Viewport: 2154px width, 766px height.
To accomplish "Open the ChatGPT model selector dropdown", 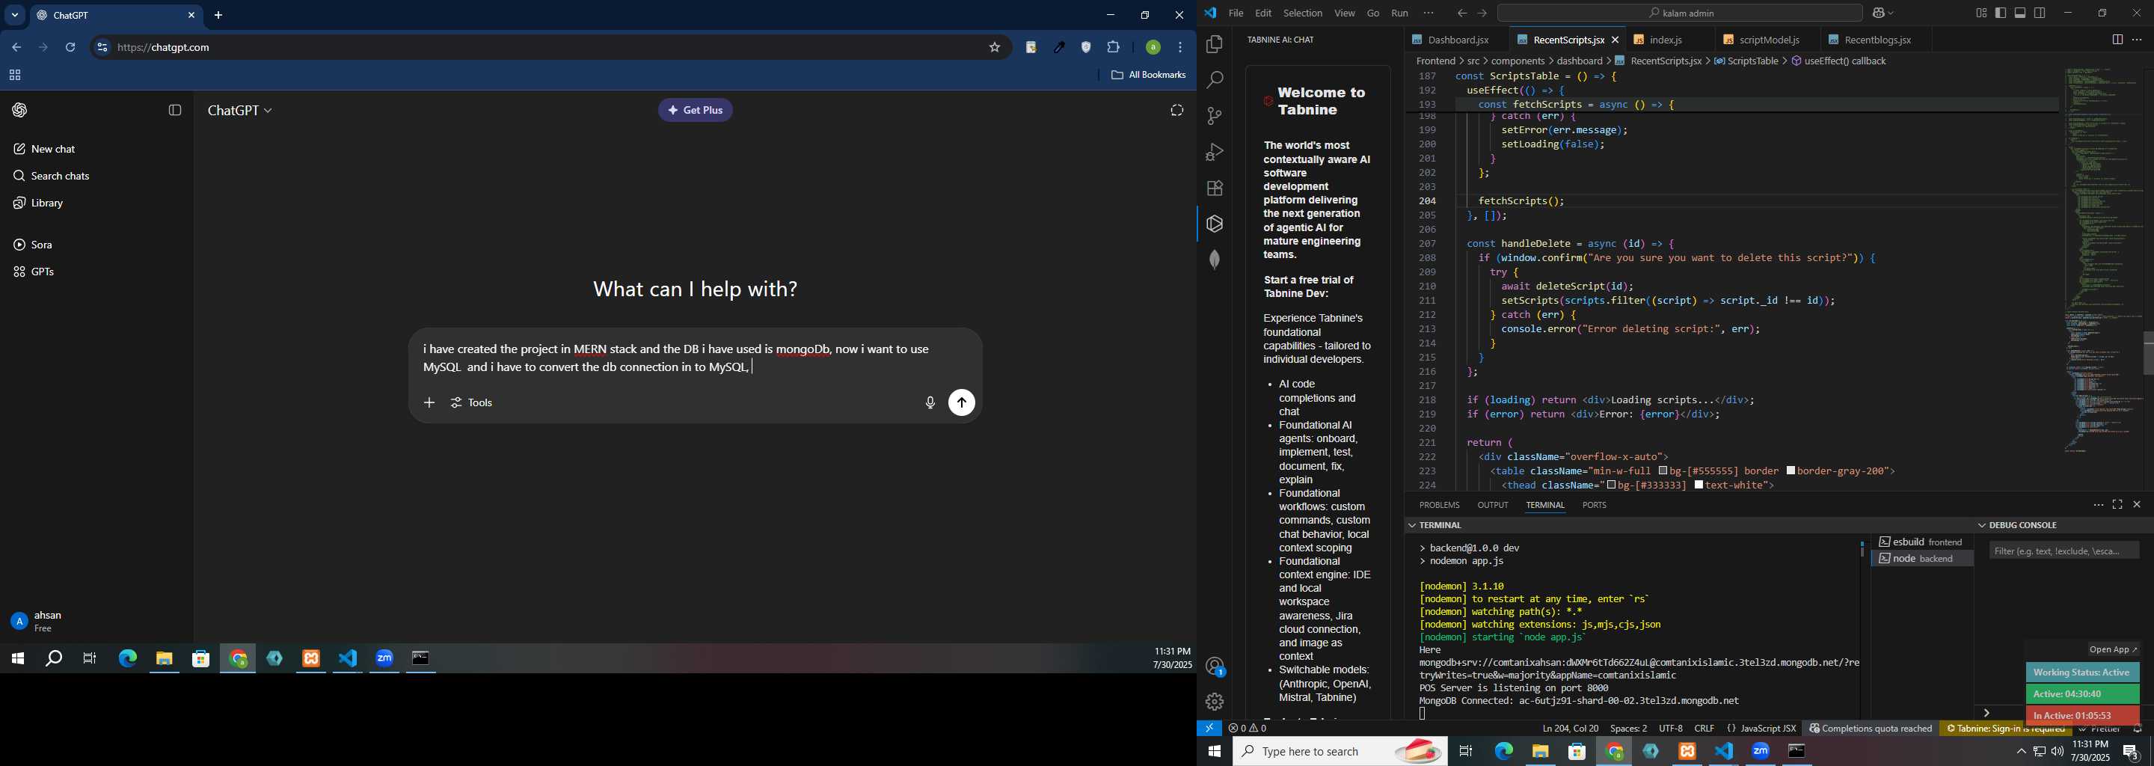I will pos(240,111).
